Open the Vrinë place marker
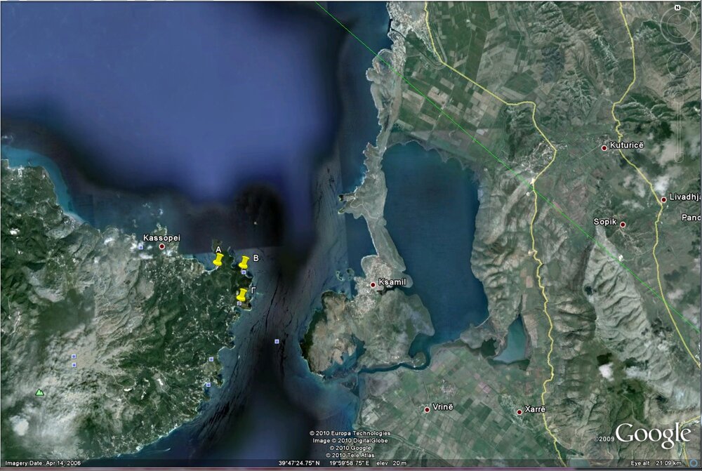Viewport: 702px width, 471px height. [x=427, y=409]
